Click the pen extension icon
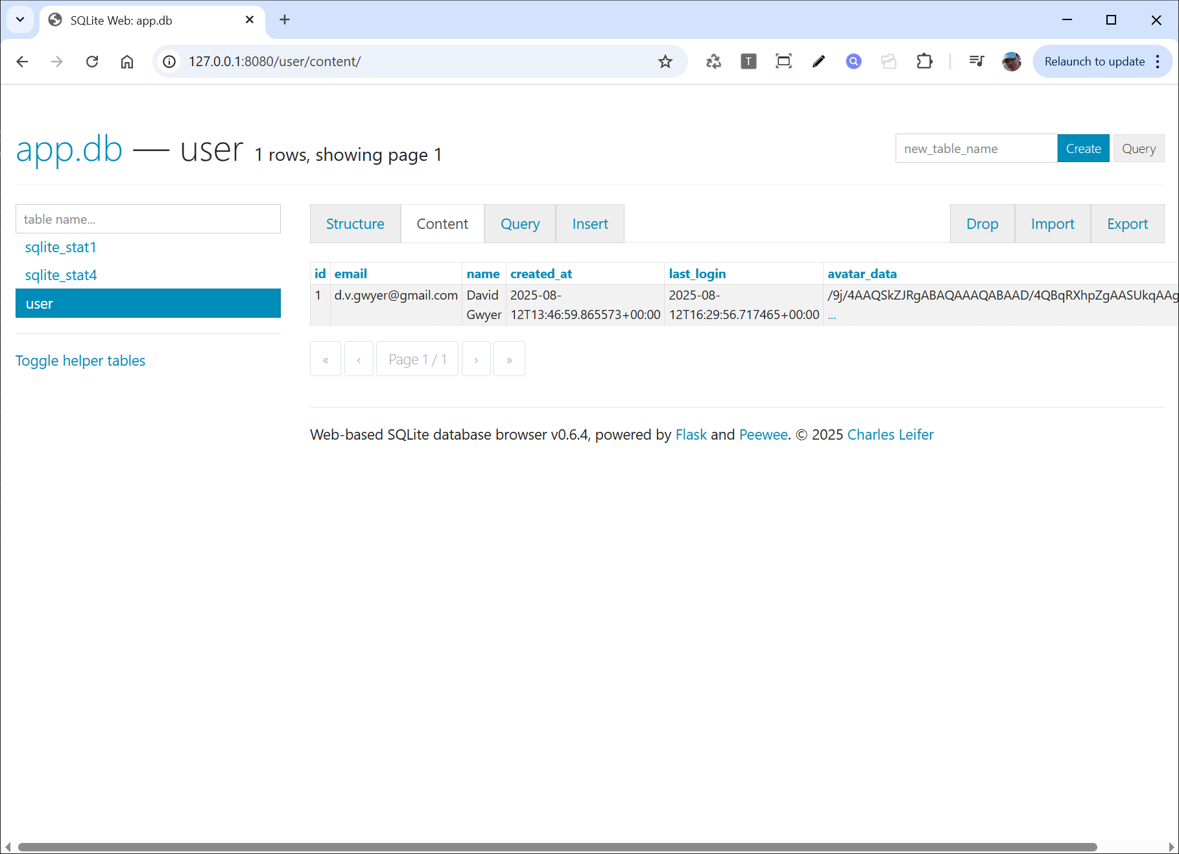 [x=818, y=62]
